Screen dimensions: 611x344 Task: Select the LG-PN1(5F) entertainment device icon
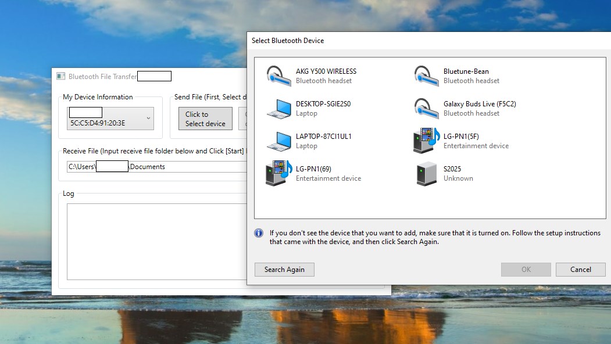tap(426, 141)
